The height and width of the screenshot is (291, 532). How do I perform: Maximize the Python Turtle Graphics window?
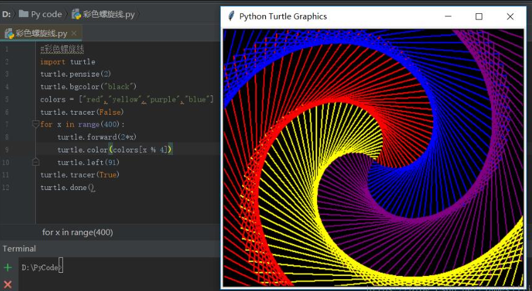[479, 16]
